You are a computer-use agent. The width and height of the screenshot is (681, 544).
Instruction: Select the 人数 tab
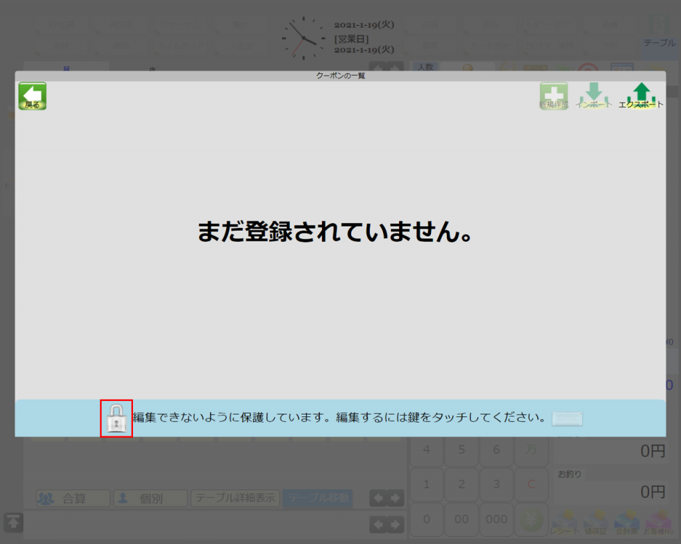tap(424, 67)
